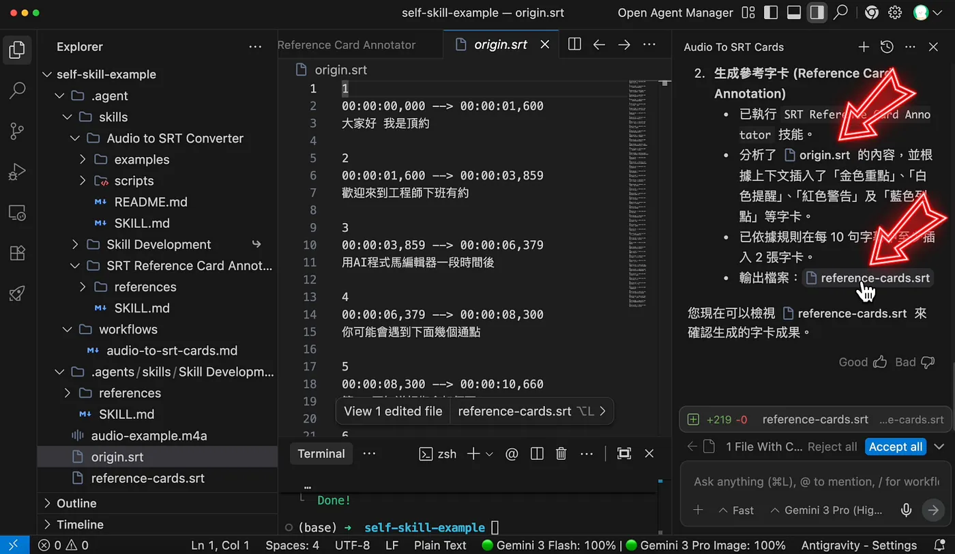Toggle the primary sidebar layout button
This screenshot has width=955, height=554.
point(771,13)
